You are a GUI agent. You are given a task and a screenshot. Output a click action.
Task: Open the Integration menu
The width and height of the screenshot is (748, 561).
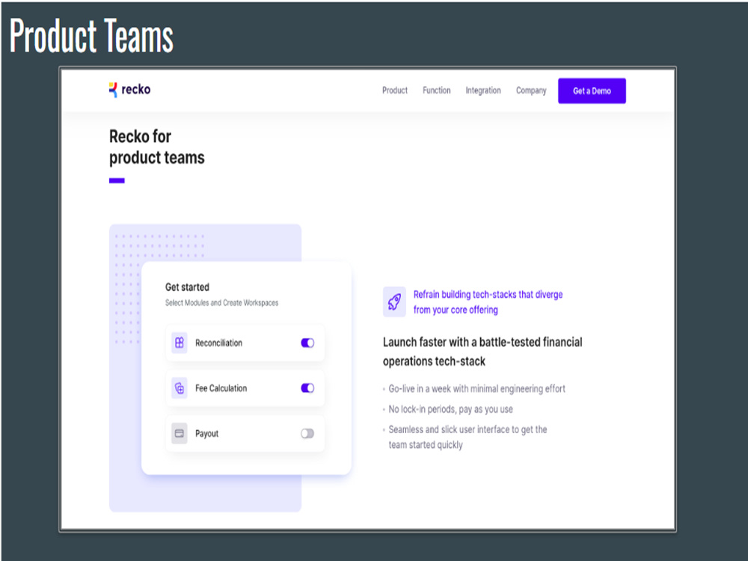(x=483, y=91)
